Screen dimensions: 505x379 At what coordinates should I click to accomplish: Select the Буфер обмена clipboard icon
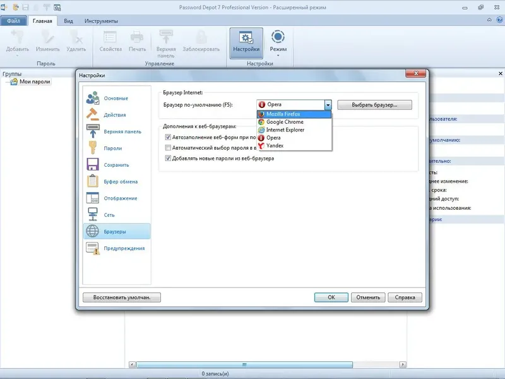pyautogui.click(x=93, y=181)
